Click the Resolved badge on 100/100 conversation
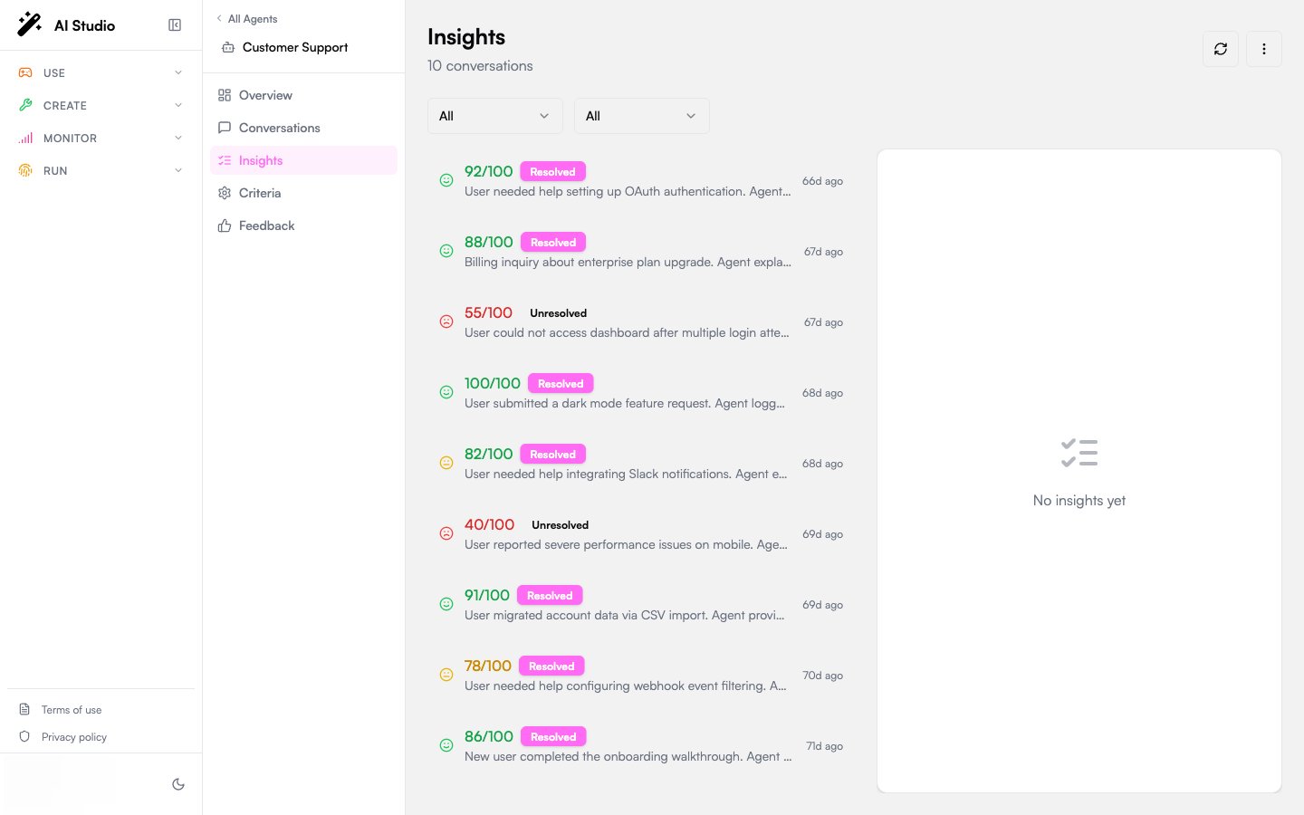Screen dimensions: 1304x815 (x=561, y=383)
